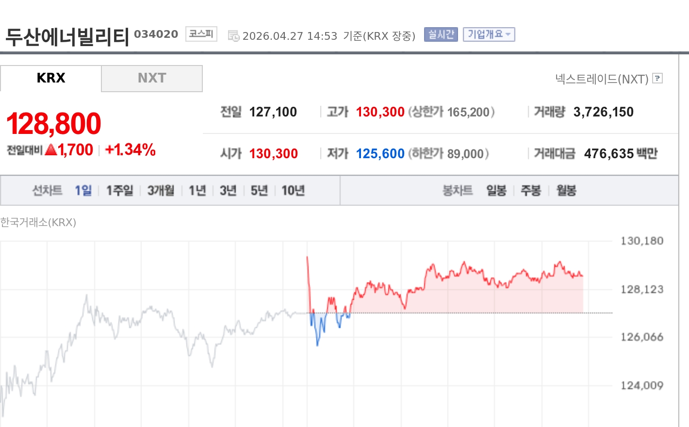This screenshot has width=689, height=427.
Task: Click the blue 저가 price 125,600
Action: 380,153
